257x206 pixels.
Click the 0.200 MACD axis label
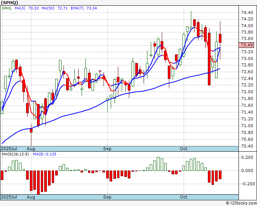[247, 157]
